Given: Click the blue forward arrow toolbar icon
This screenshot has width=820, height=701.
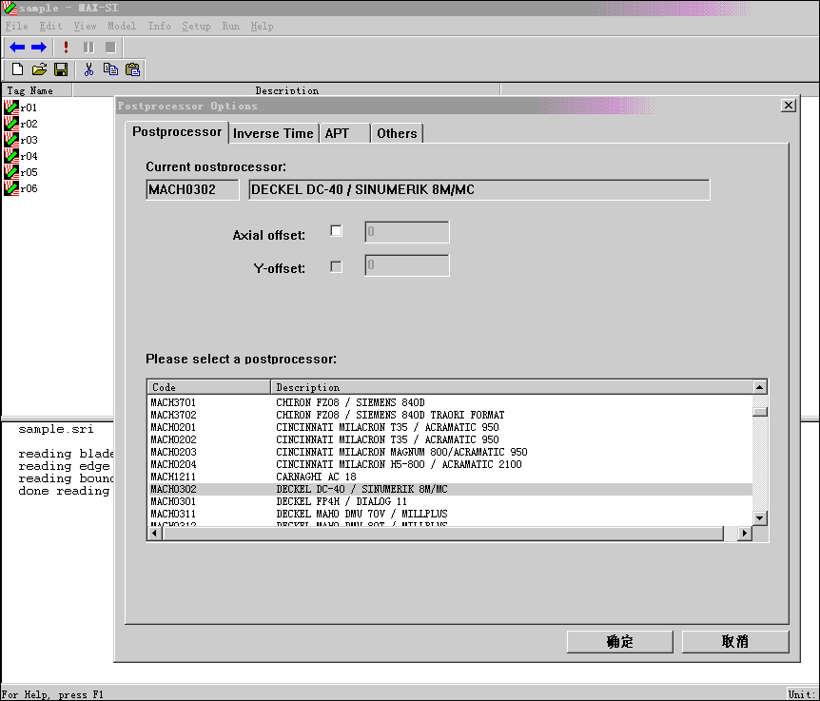Looking at the screenshot, I should (x=39, y=48).
